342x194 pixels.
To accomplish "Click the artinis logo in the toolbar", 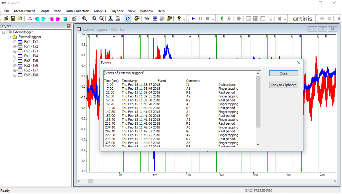I will [x=303, y=18].
